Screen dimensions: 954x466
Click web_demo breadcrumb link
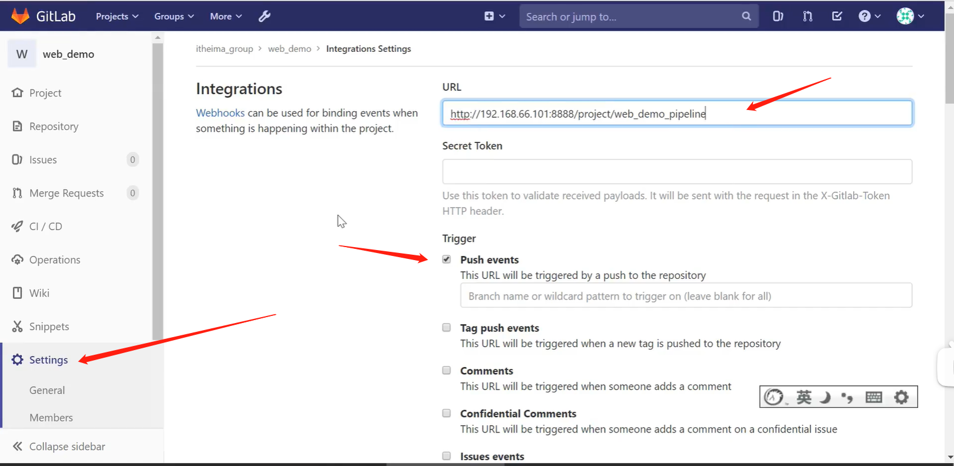tap(289, 49)
